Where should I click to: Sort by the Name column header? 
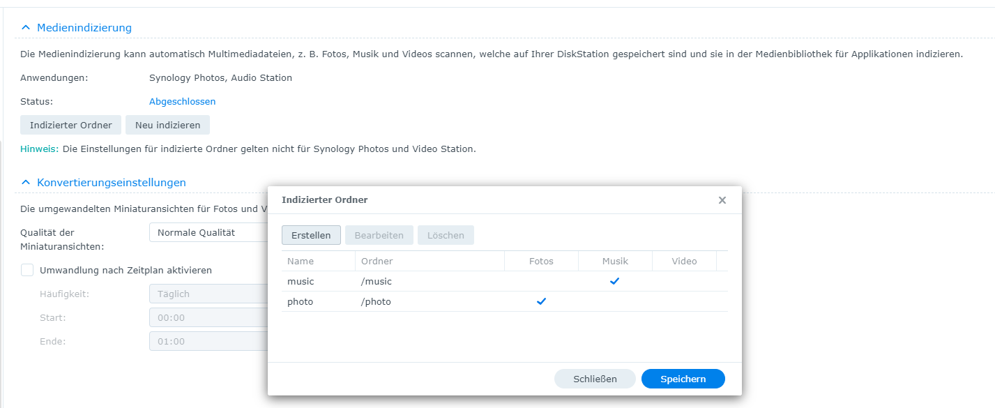click(x=301, y=262)
